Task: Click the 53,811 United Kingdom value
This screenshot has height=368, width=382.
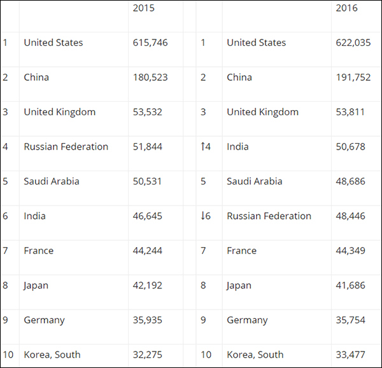Action: pos(351,112)
